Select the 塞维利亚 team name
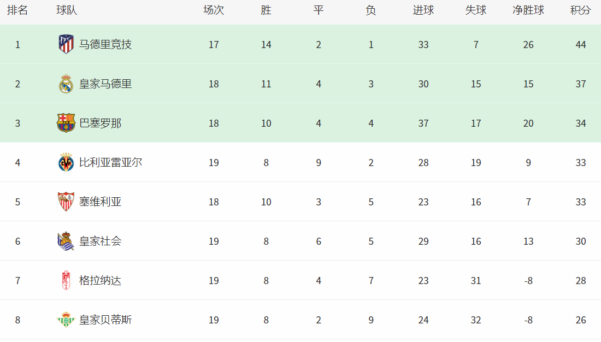This screenshot has width=601, height=342. (x=100, y=202)
